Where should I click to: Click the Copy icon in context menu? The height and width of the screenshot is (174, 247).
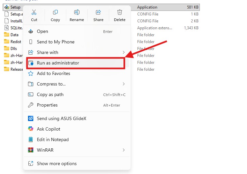tap(55, 12)
